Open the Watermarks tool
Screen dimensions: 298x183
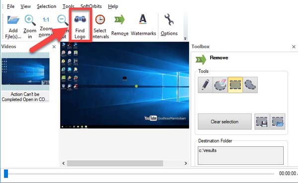[x=143, y=19]
